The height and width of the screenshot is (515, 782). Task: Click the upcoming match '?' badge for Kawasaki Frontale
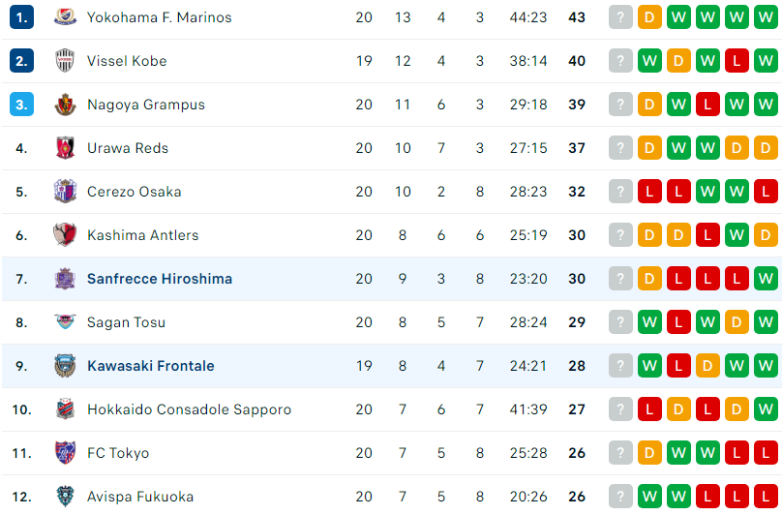pyautogui.click(x=620, y=366)
